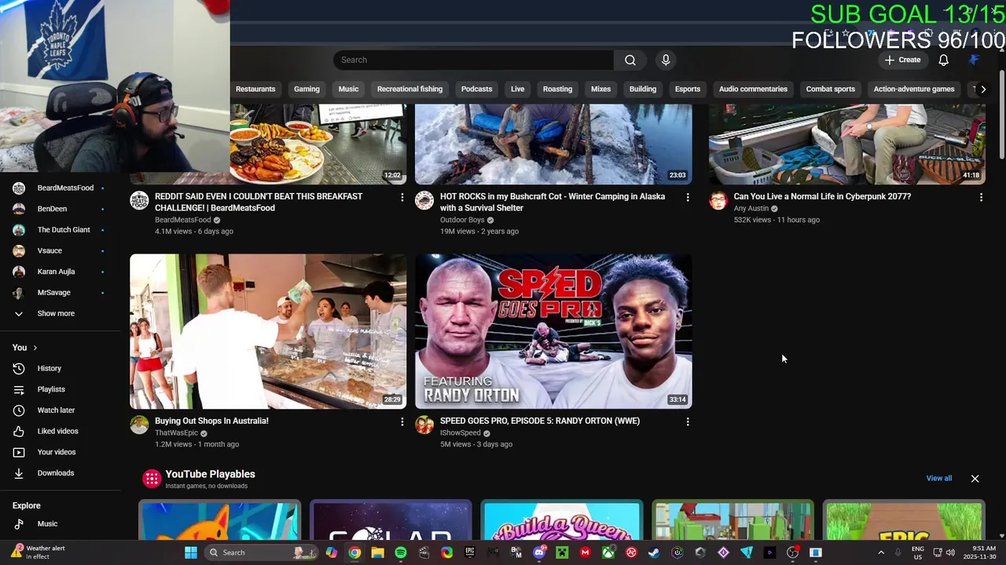The image size is (1006, 565).
Task: Expand the You section chevron
Action: (35, 348)
